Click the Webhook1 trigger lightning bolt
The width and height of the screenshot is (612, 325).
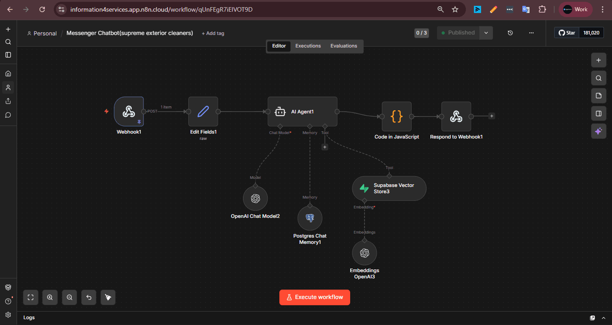click(x=106, y=111)
